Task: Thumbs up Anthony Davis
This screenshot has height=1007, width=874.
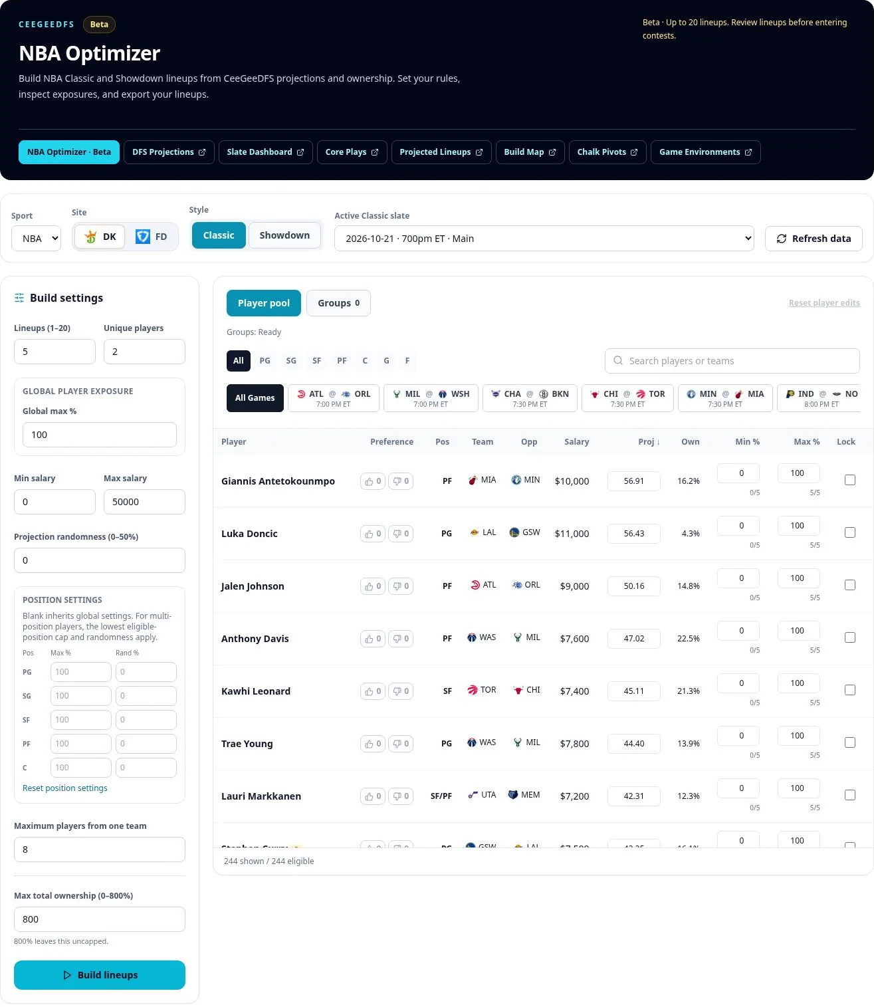Action: tap(373, 639)
